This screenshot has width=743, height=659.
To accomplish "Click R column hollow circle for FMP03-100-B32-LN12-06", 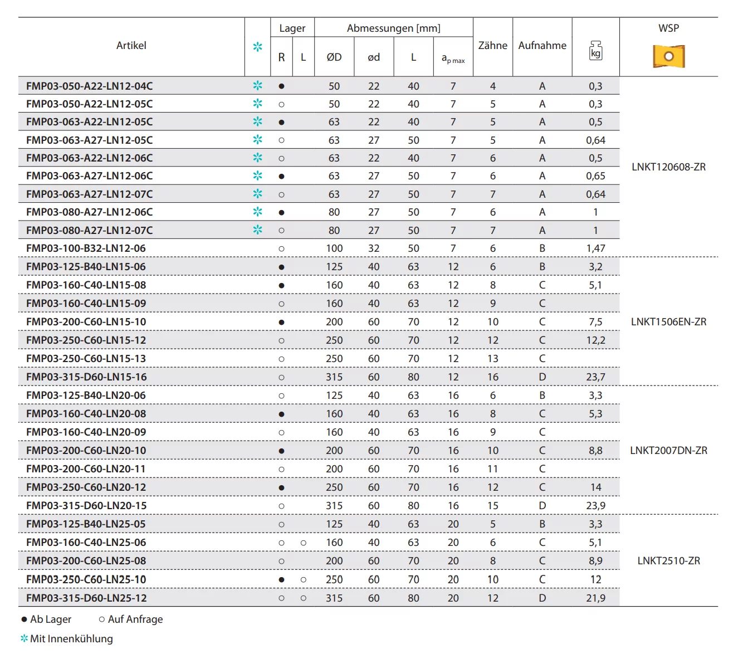I will click(281, 248).
